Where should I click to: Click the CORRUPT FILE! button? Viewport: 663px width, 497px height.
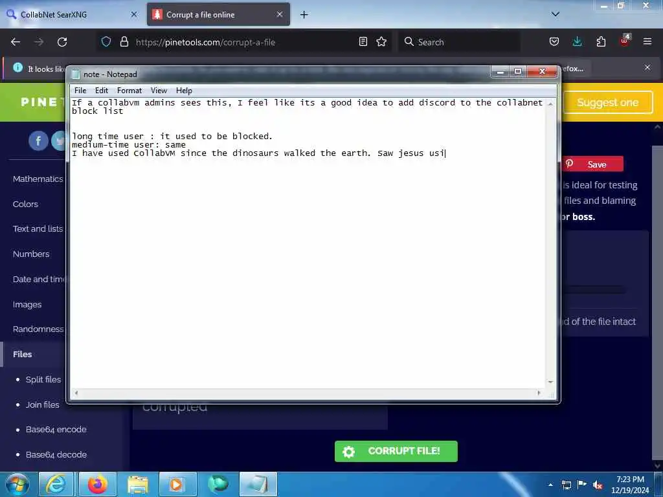tap(396, 451)
